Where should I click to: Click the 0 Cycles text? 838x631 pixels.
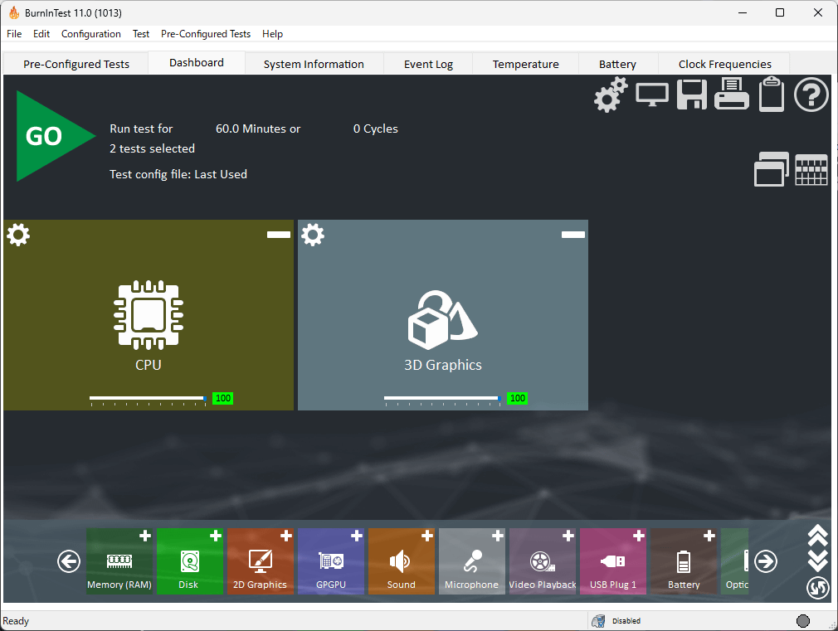coord(375,129)
